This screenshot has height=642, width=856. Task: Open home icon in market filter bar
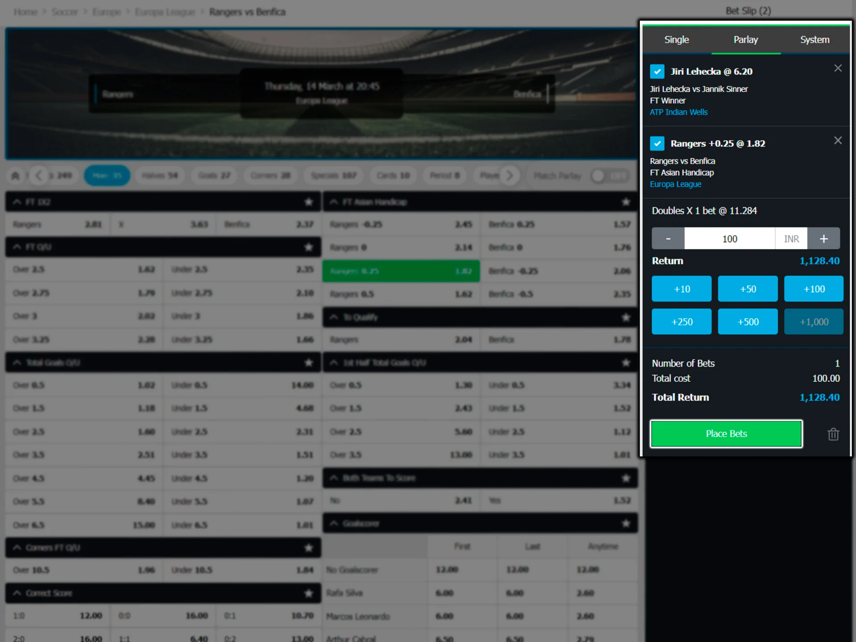click(x=15, y=176)
